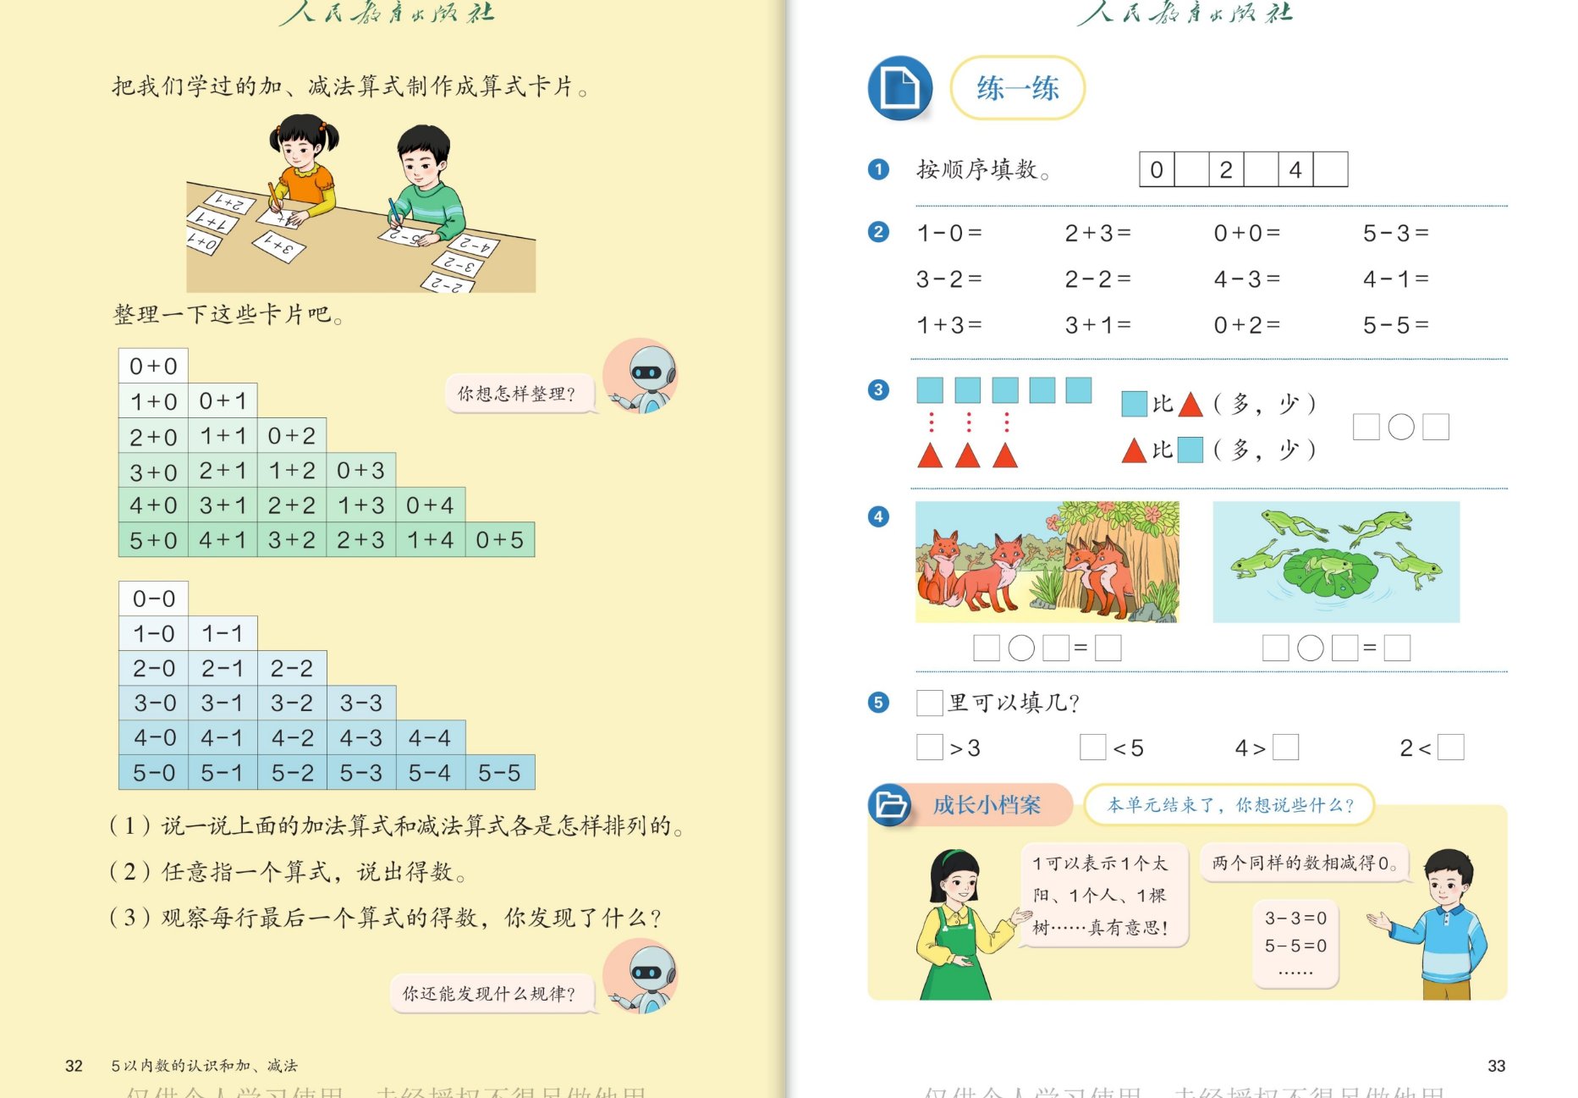Click the problem 5-5= in exercise 2
Viewport: 1578px width, 1098px height.
pyautogui.click(x=1395, y=324)
